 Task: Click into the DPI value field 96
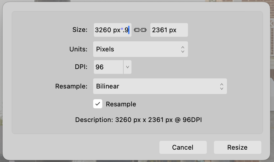click(x=108, y=67)
